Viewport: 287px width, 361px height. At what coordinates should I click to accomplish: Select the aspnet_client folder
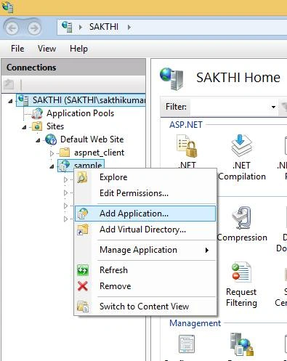tap(100, 153)
